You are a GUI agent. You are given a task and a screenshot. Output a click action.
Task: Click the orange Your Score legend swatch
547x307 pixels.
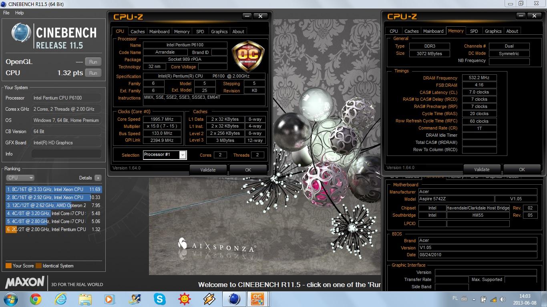tap(8, 266)
